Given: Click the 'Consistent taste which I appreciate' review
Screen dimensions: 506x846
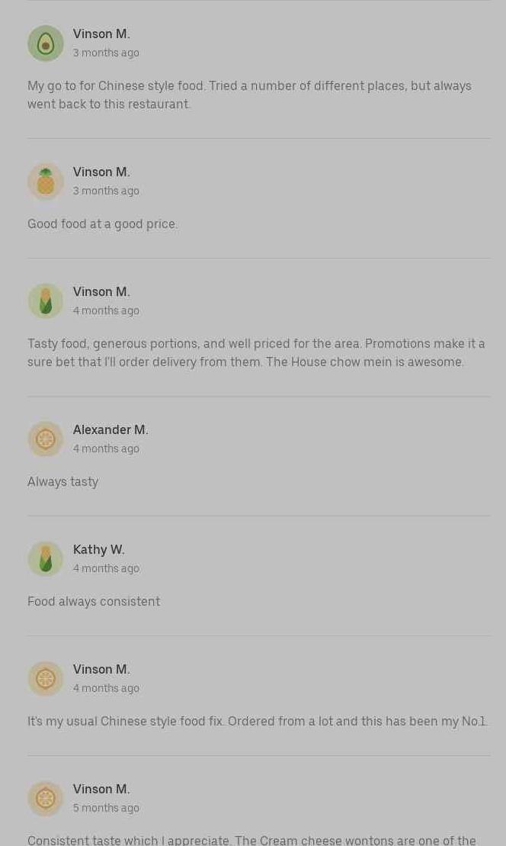Looking at the screenshot, I should coord(251,840).
